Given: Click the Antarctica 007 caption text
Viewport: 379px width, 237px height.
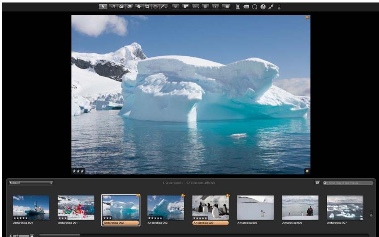Looking at the screenshot, I should tap(337, 223).
